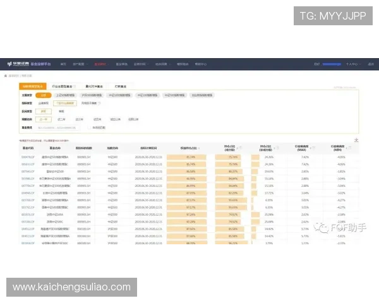Tick the checkbox next to the fund search box
Viewport: 379px width, 303px height.
(x=88, y=127)
